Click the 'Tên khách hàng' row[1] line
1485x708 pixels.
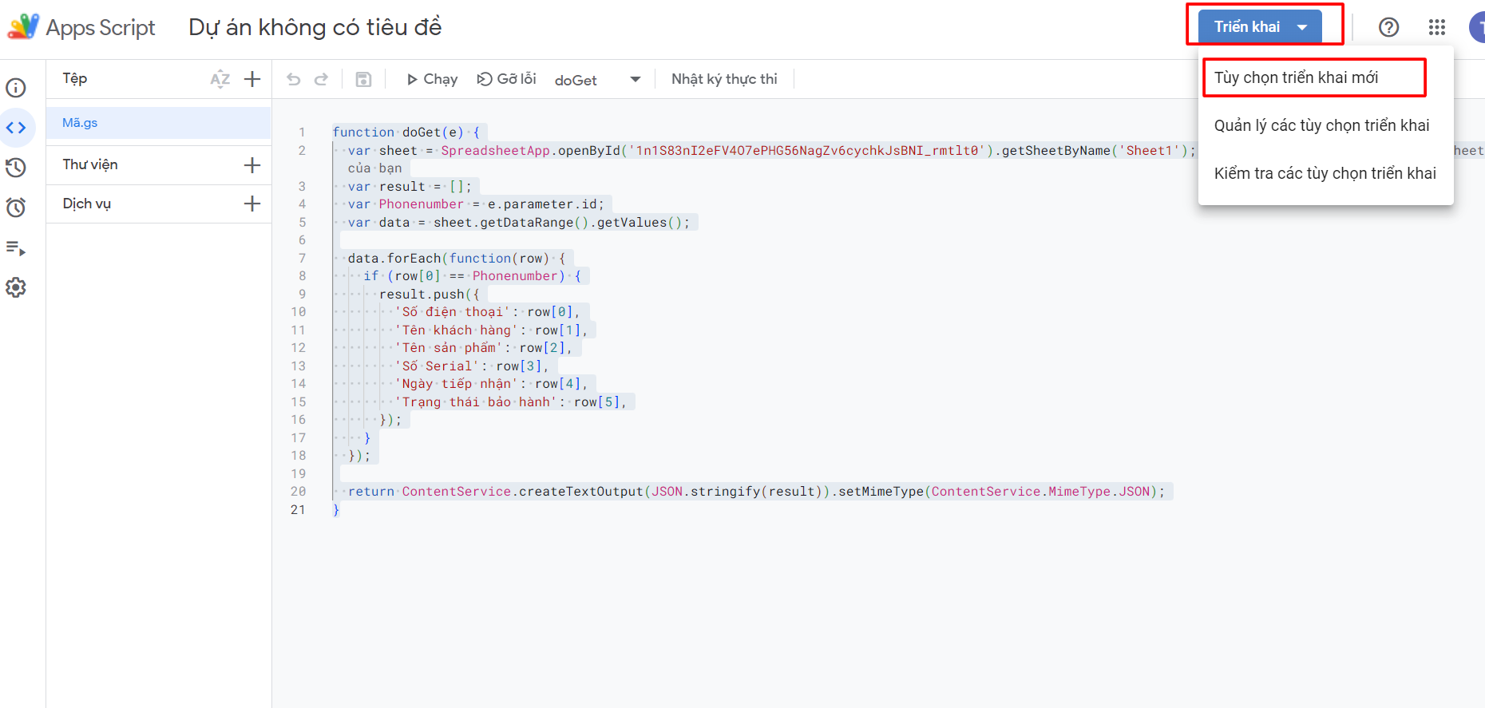491,330
